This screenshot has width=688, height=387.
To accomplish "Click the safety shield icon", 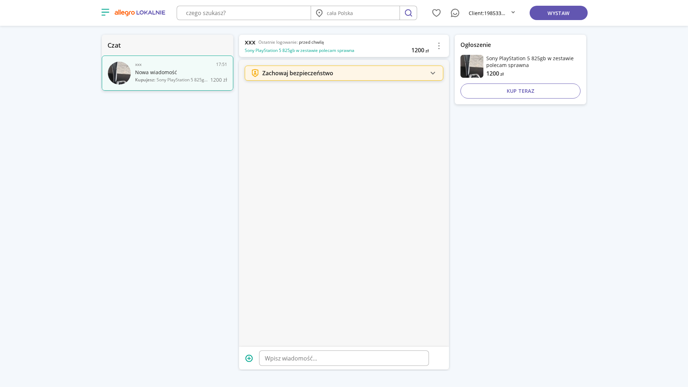I will pyautogui.click(x=255, y=73).
